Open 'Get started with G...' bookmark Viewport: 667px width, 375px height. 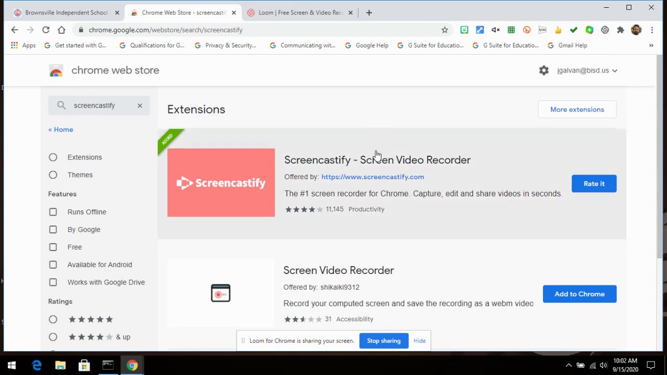(76, 45)
